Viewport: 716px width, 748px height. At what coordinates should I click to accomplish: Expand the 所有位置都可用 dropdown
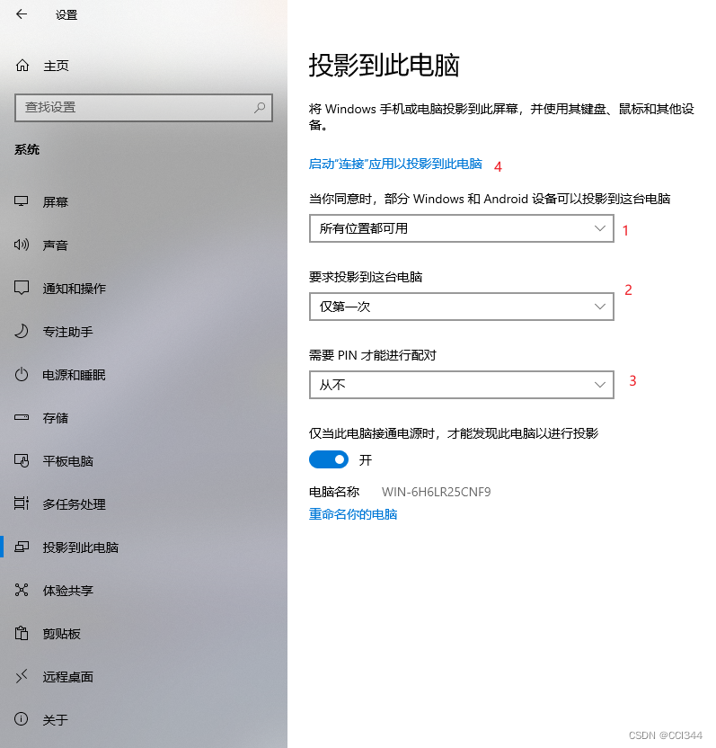pyautogui.click(x=461, y=228)
